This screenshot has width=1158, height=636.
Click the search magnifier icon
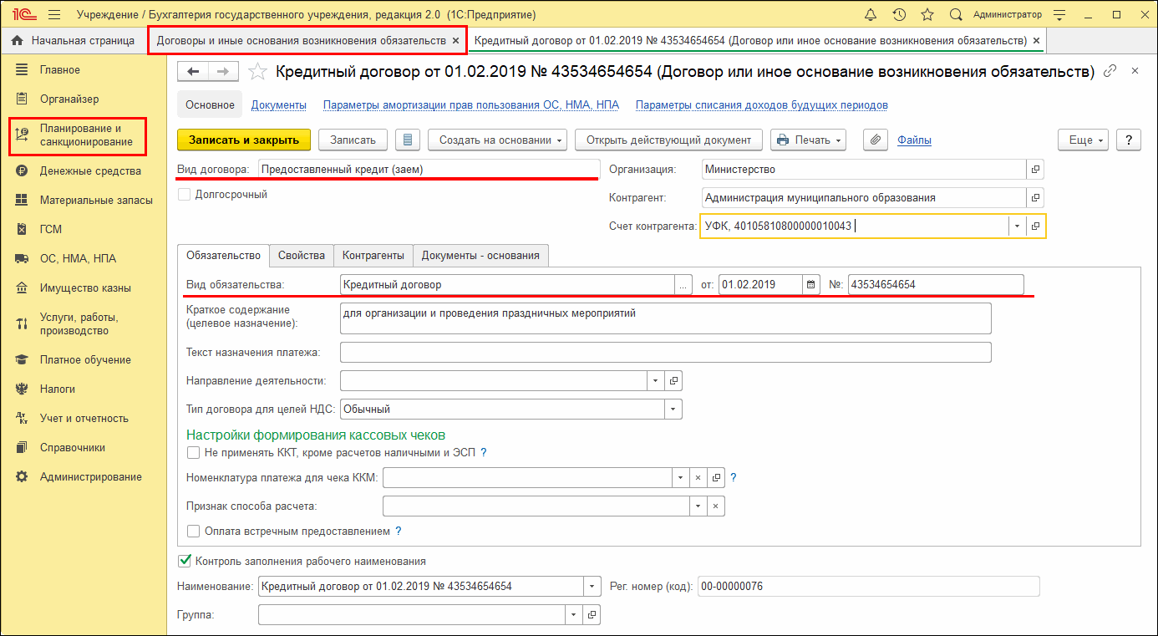point(957,15)
